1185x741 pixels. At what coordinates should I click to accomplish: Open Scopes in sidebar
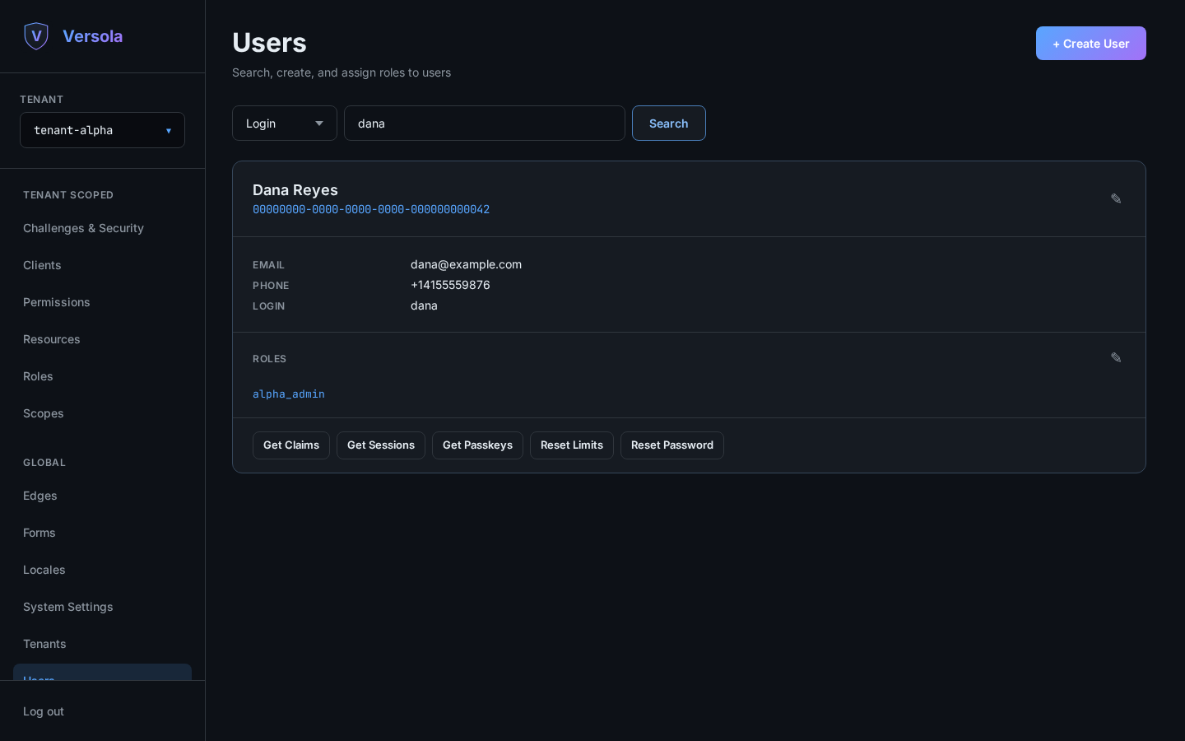click(102, 413)
